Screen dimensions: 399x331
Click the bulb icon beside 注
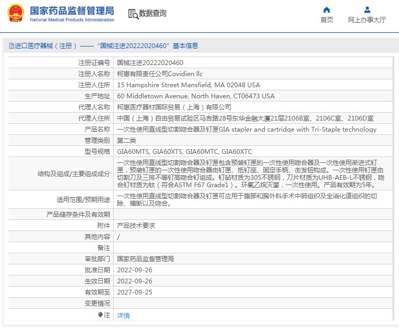click(100, 315)
